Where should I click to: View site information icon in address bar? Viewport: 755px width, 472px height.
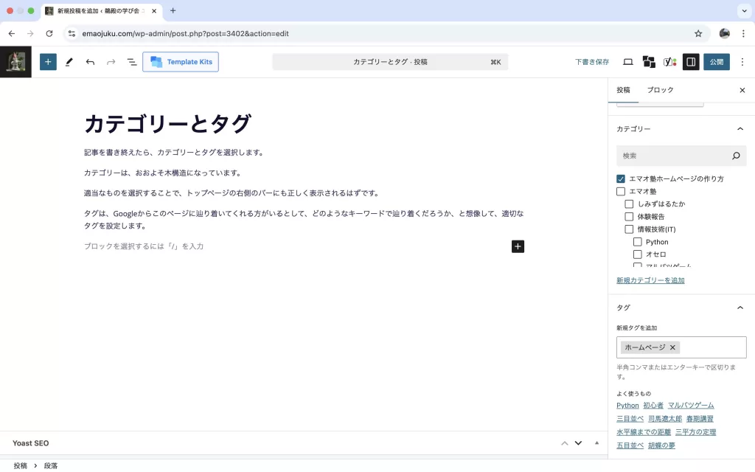click(72, 34)
